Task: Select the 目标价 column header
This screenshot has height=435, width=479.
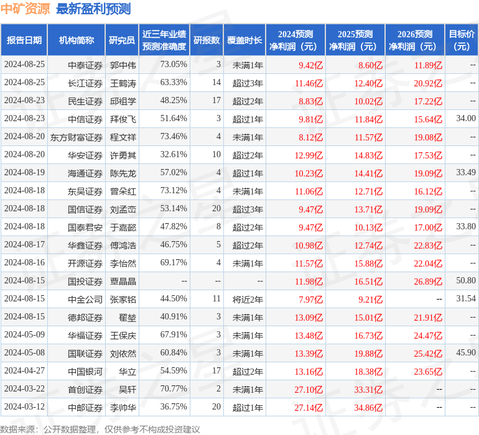Action: click(x=462, y=40)
